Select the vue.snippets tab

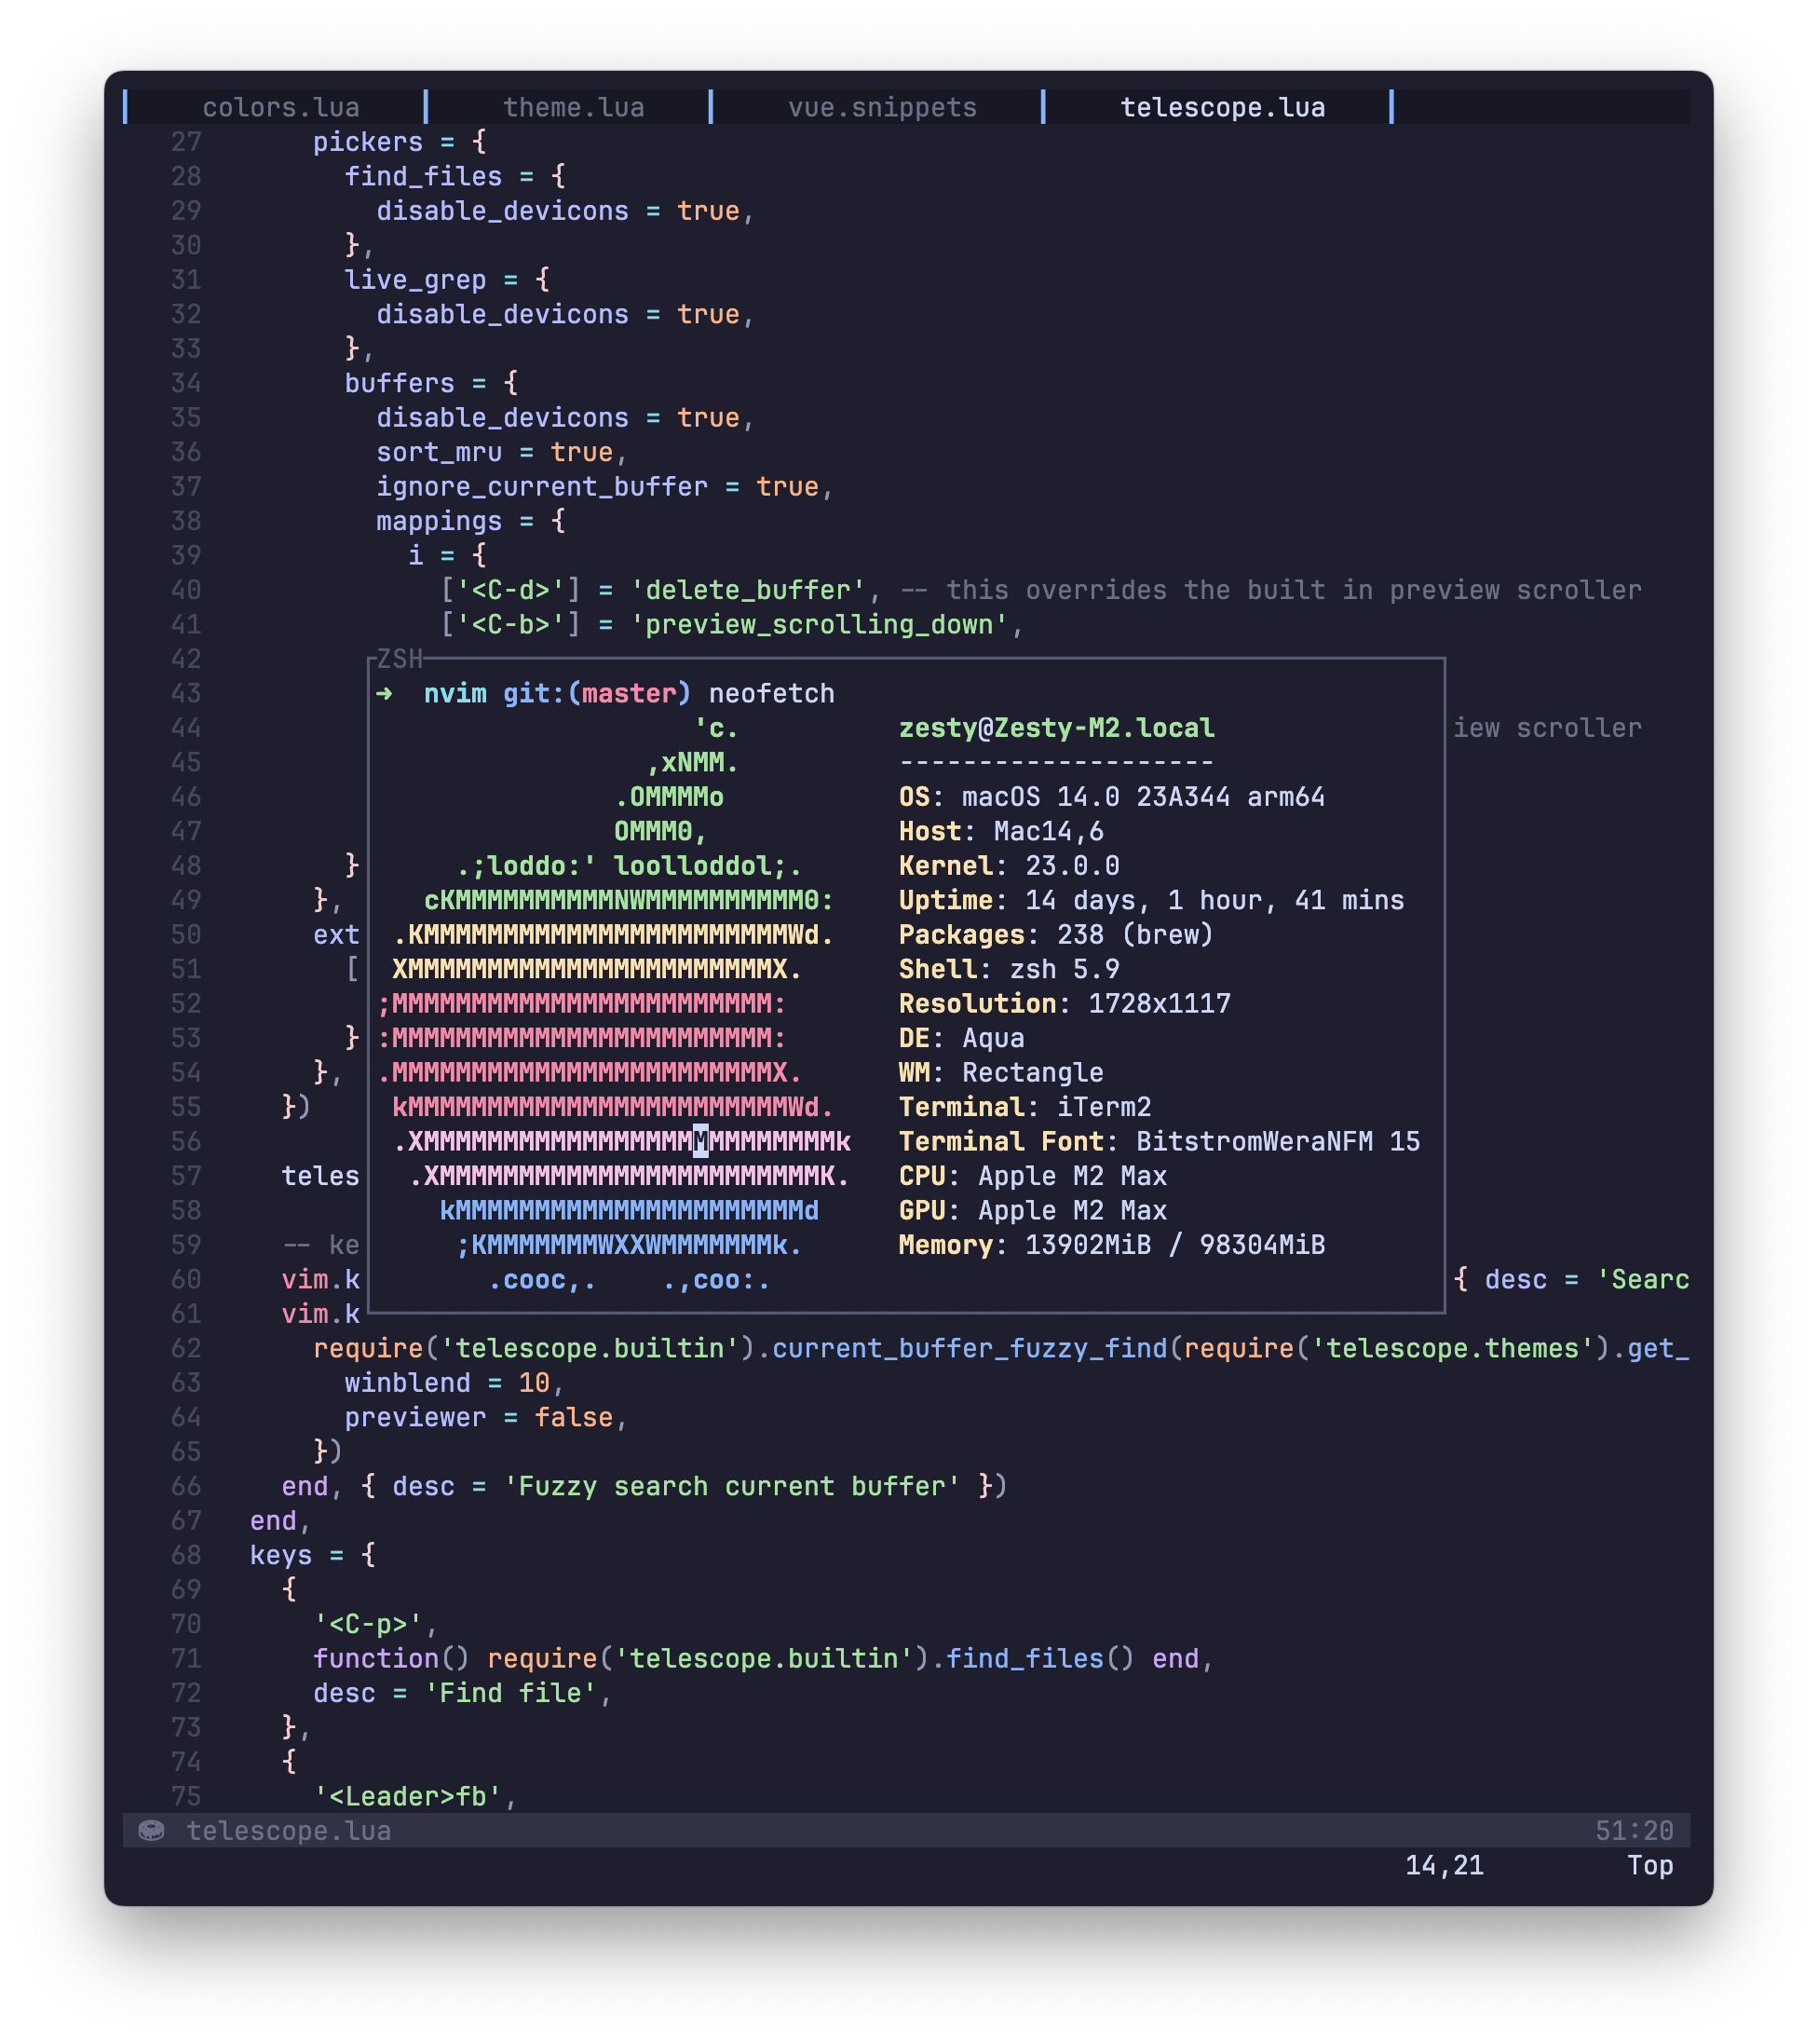[883, 107]
